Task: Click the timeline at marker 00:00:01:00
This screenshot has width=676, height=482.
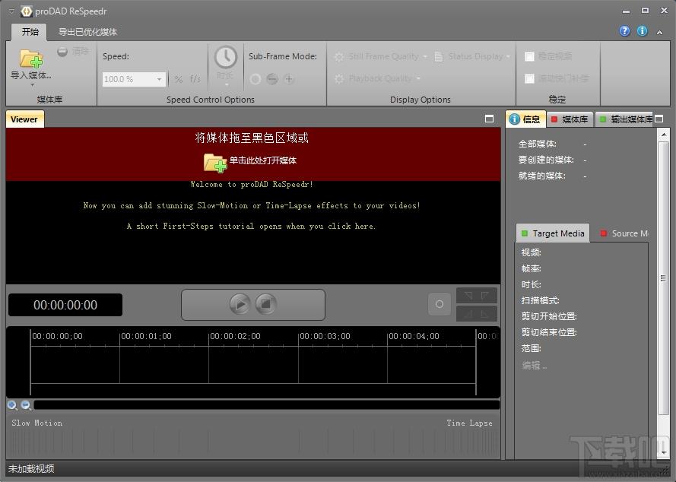Action: coord(146,336)
